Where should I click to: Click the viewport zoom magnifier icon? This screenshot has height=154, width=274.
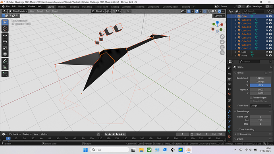pos(222,37)
